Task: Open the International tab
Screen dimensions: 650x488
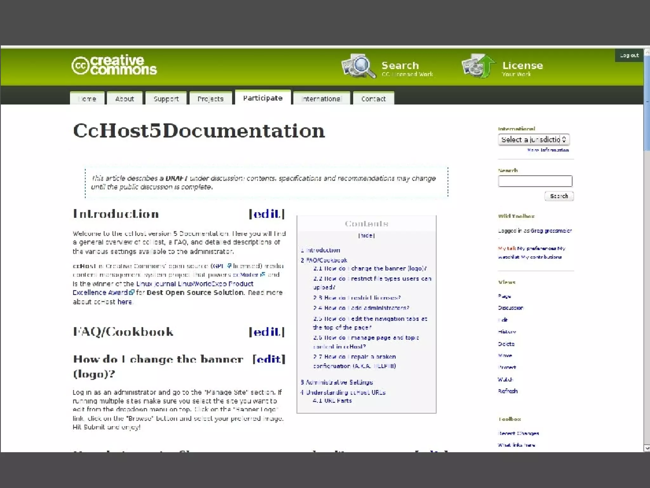Action: coord(321,99)
